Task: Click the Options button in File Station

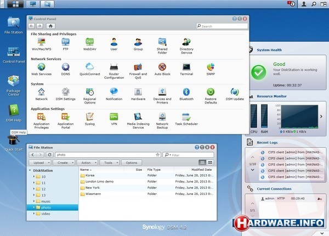Action: point(132,163)
